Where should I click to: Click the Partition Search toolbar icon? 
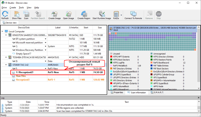pos(38,15)
